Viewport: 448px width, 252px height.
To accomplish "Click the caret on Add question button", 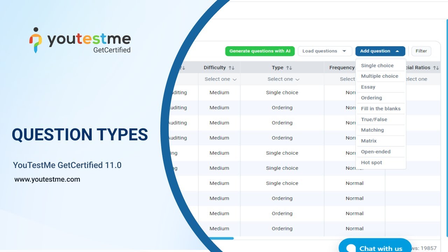I will click(397, 51).
